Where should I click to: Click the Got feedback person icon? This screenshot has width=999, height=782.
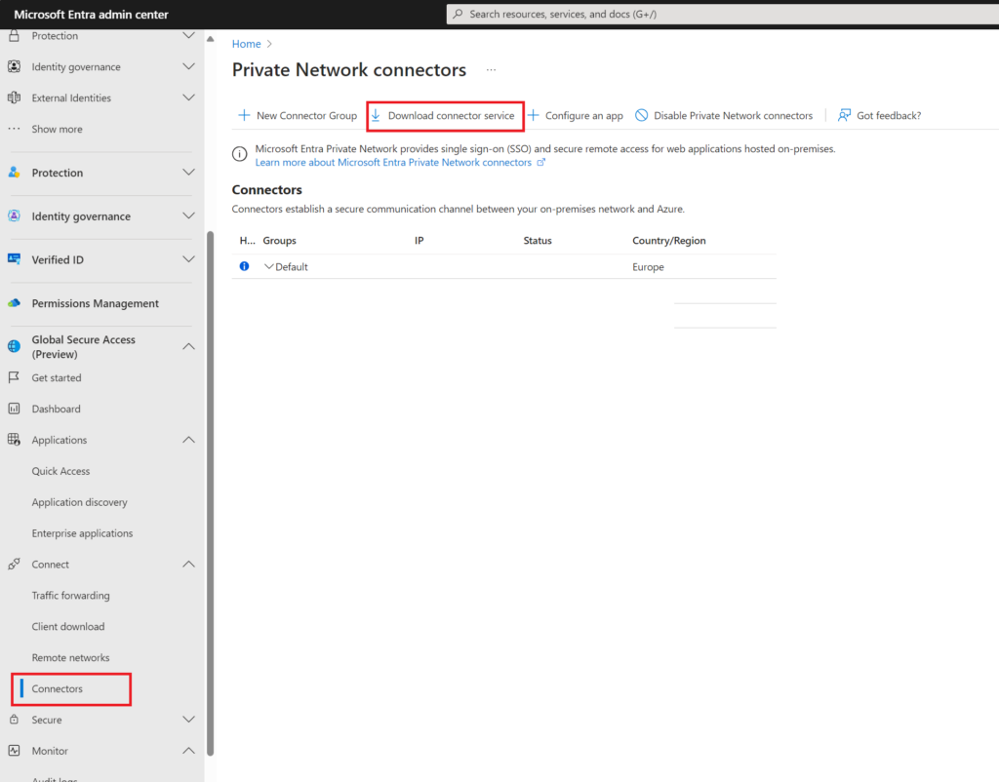(844, 115)
